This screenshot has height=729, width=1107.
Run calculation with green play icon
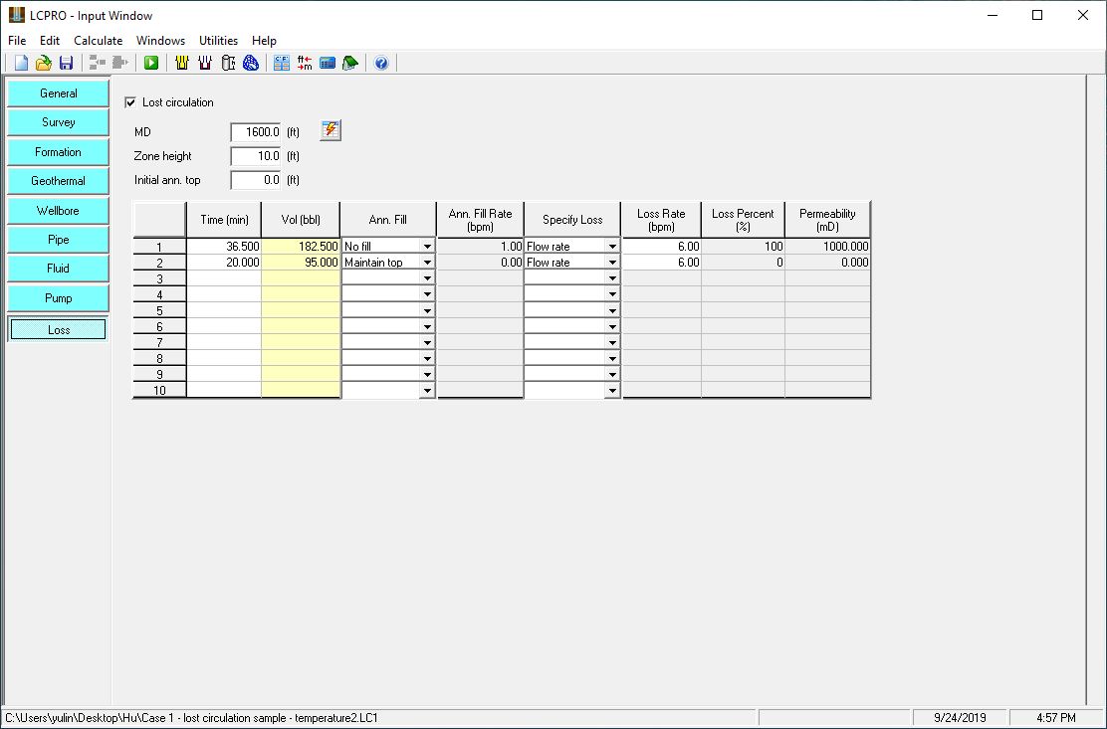pyautogui.click(x=151, y=64)
